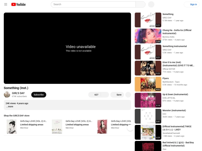Open 'Monster (Instrumental)' title
This screenshot has width=202, height=151.
[174, 110]
